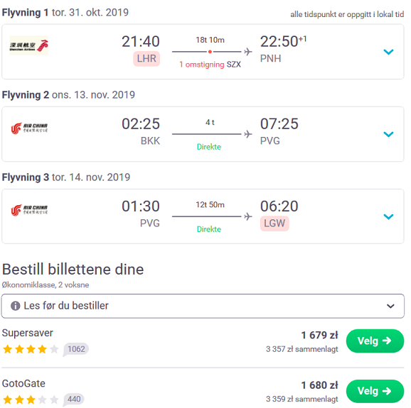Click the red stopover dot on Flyvning 1

click(210, 52)
